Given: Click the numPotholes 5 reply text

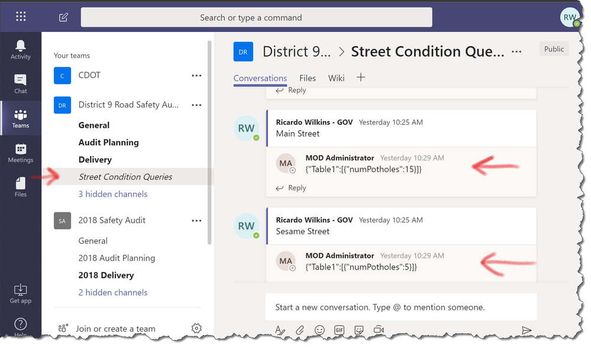Looking at the screenshot, I should 361,267.
